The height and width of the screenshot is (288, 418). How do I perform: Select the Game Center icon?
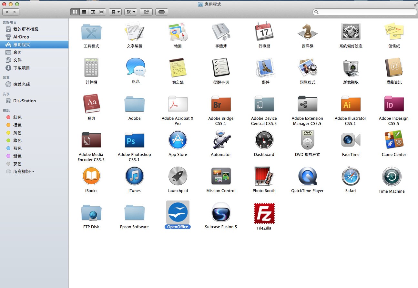pyautogui.click(x=394, y=140)
